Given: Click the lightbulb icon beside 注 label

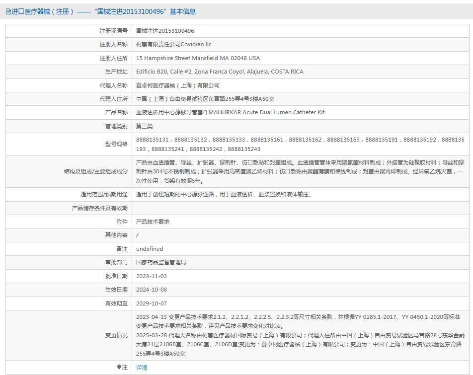Looking at the screenshot, I should coord(120,368).
